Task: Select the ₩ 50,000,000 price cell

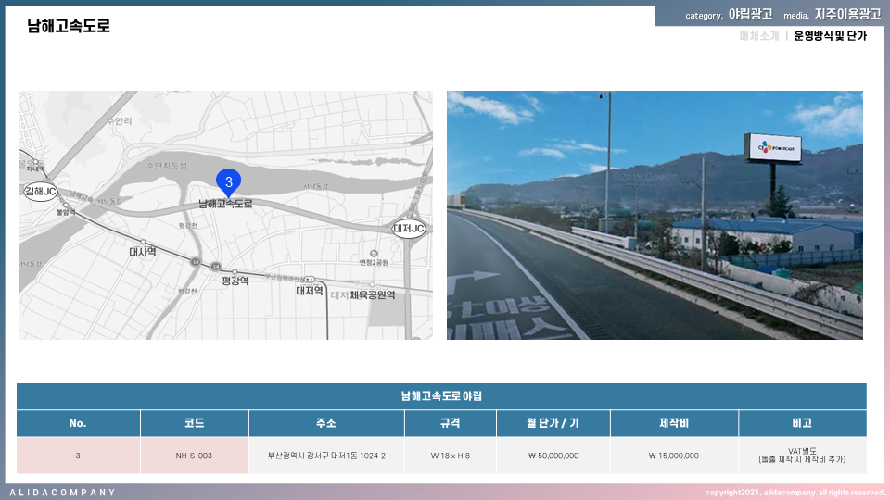Action: [552, 456]
